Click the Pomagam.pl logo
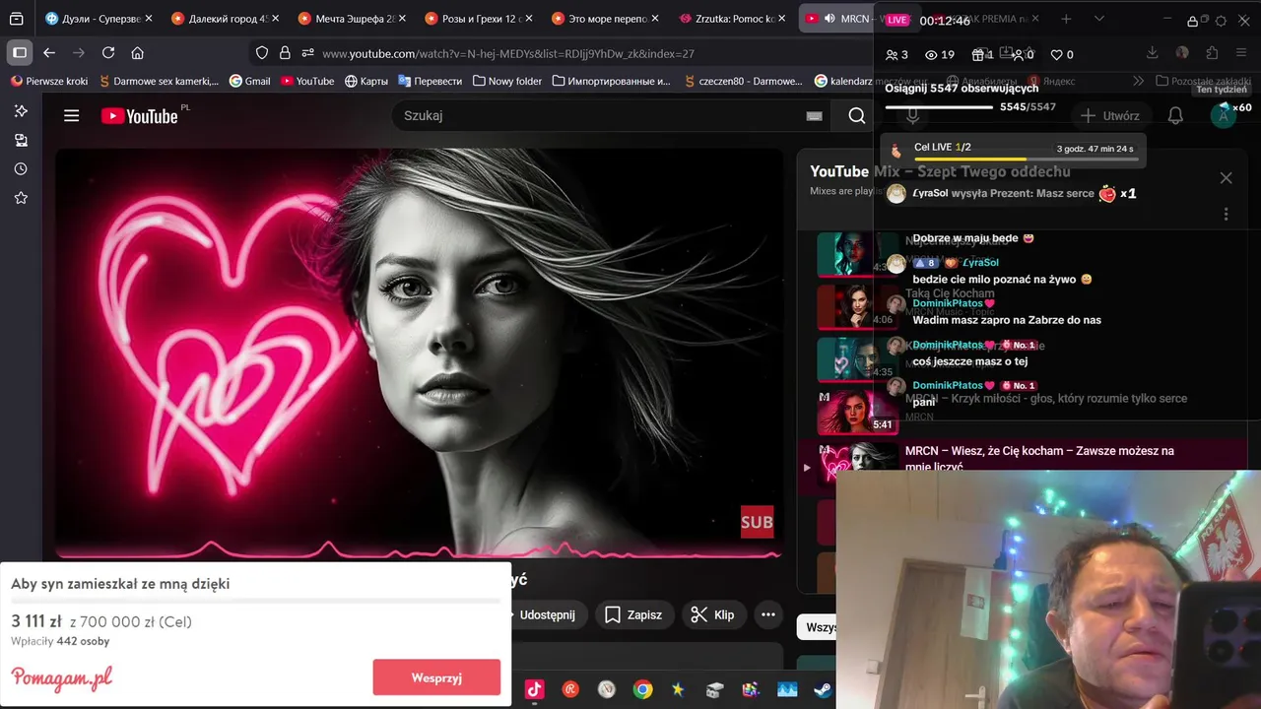Screen dimensions: 1261x709 pos(61,677)
